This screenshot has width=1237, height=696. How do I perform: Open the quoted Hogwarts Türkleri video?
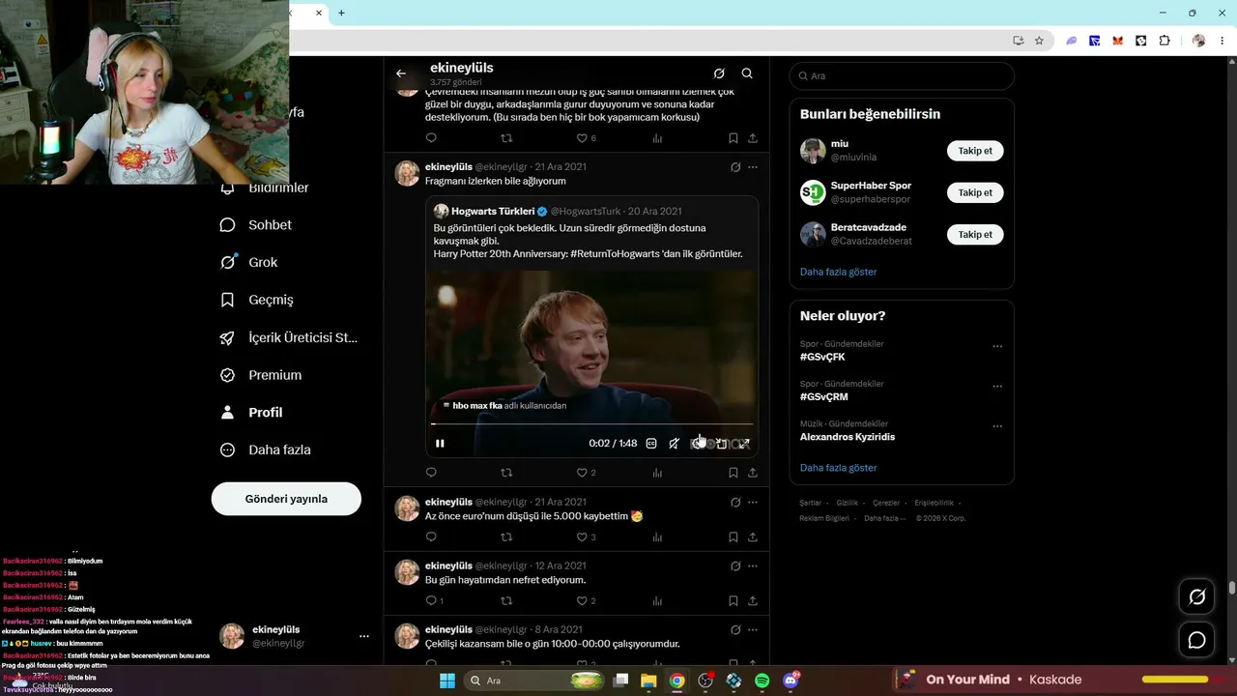[591, 363]
